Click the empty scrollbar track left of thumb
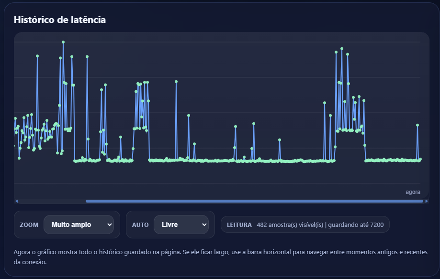The width and height of the screenshot is (440, 279). click(51, 201)
